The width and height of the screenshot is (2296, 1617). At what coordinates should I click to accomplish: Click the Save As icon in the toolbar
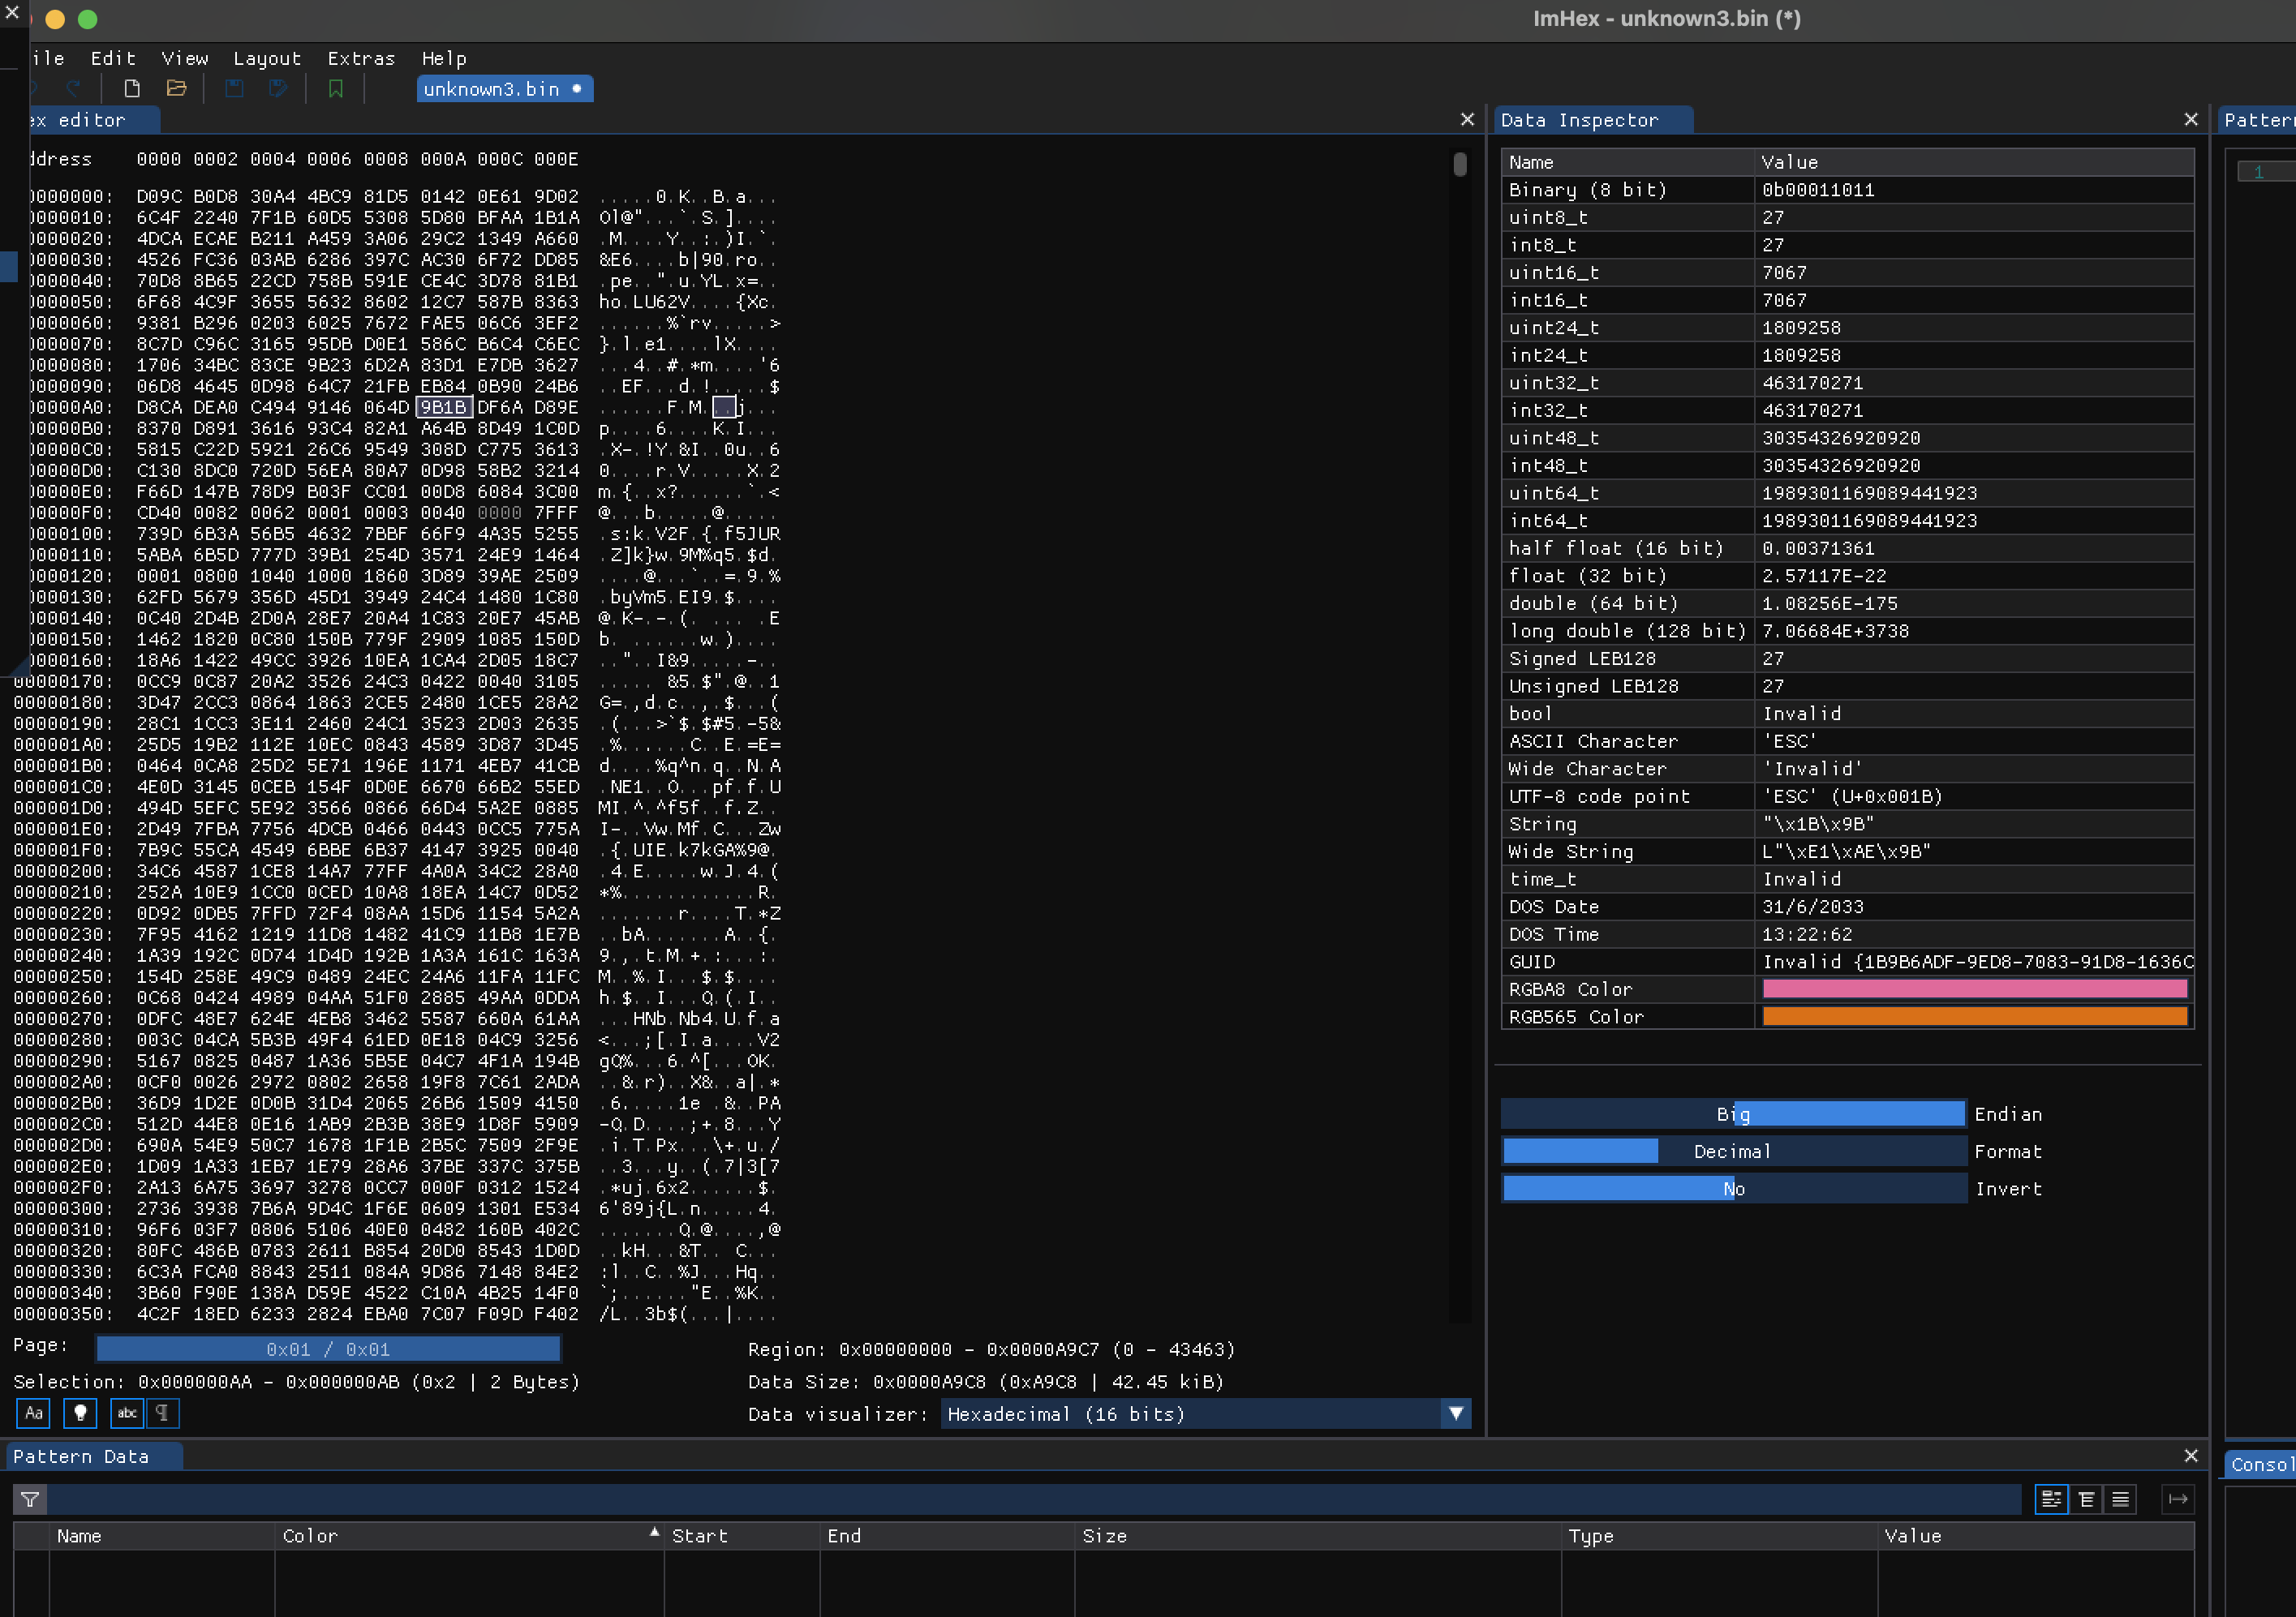pyautogui.click(x=278, y=88)
